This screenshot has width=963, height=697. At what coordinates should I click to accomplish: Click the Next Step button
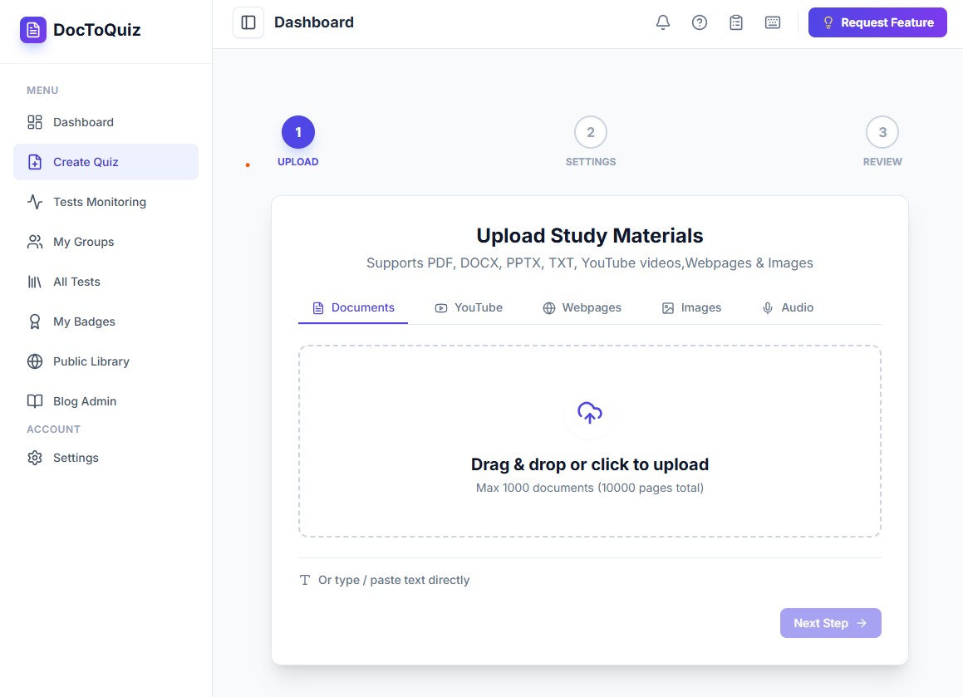click(x=830, y=623)
